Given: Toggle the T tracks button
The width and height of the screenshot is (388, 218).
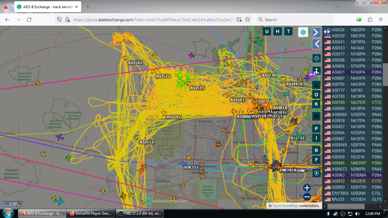Looking at the screenshot, I should pos(288,31).
